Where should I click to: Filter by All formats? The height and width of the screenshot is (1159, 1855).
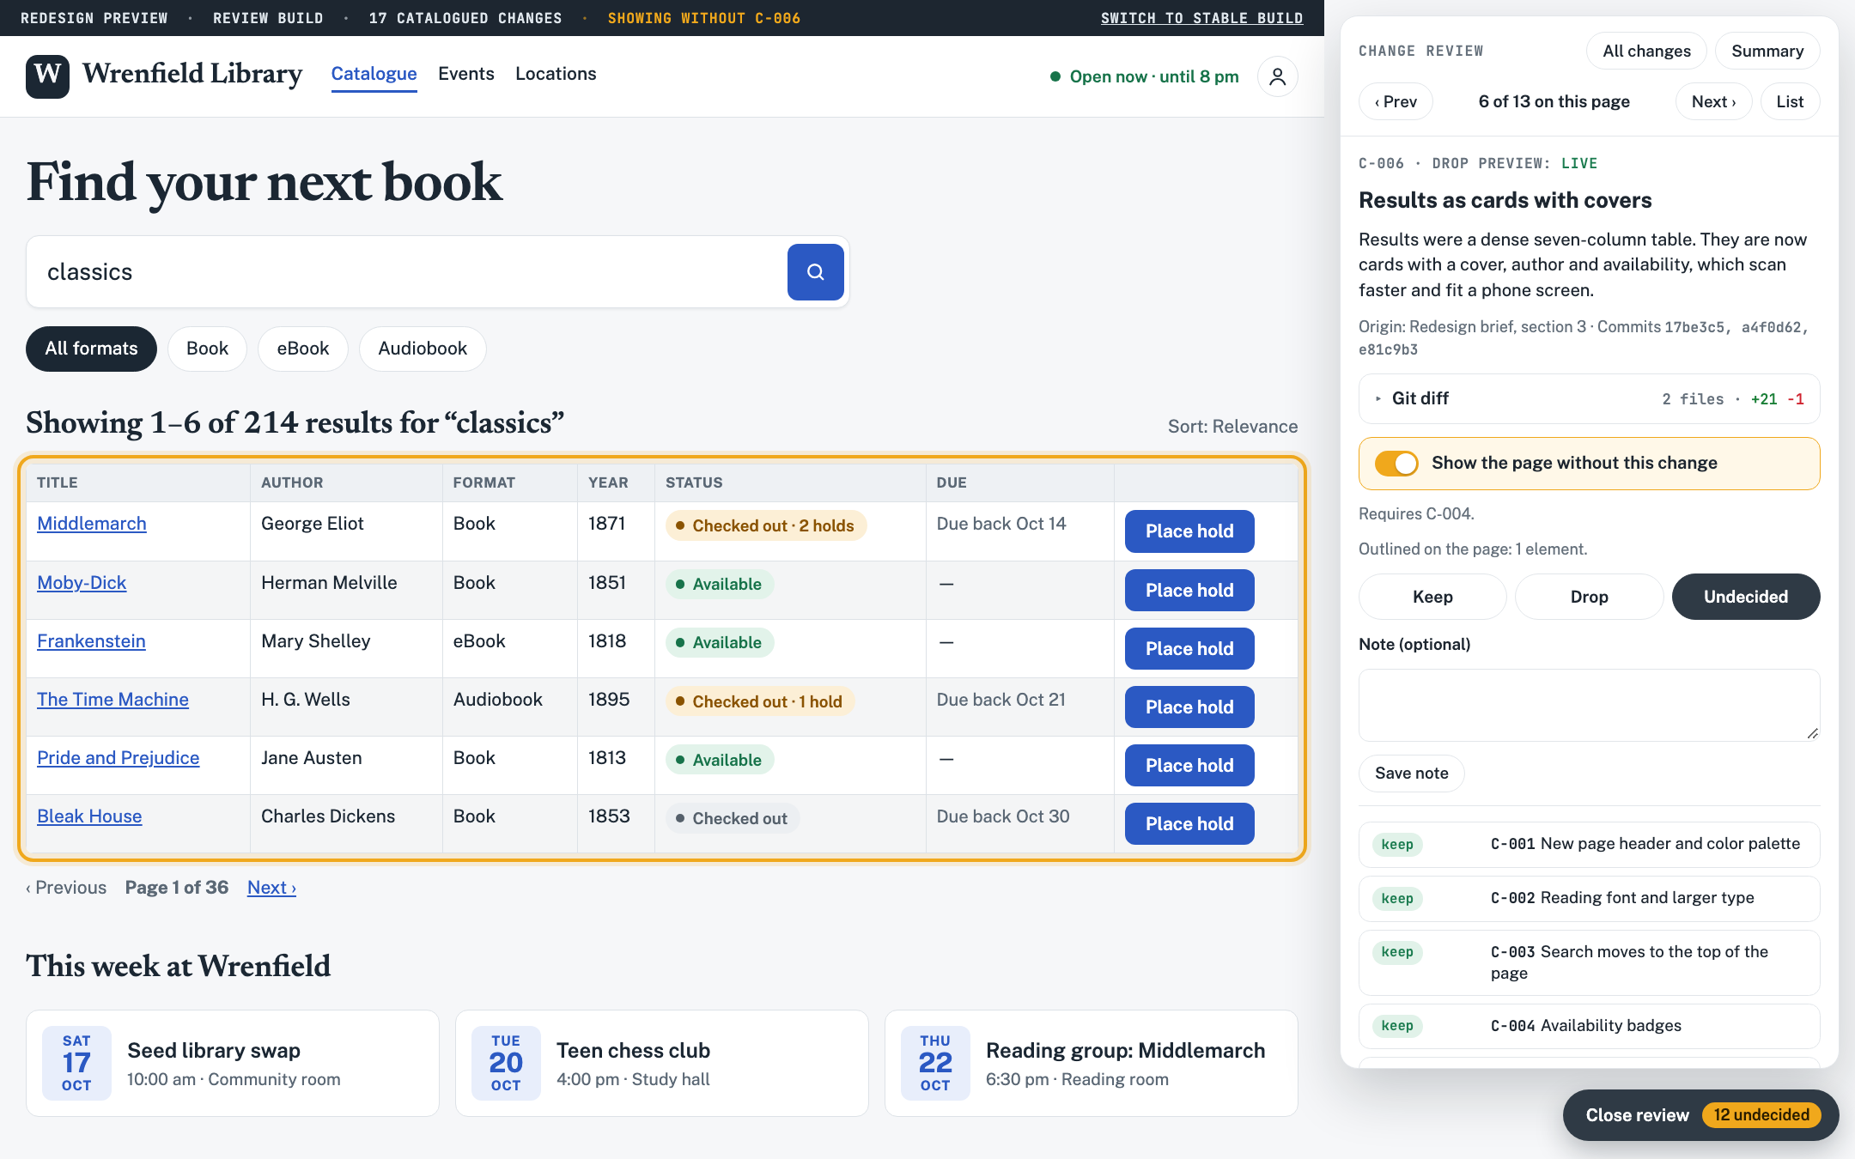pos(91,349)
